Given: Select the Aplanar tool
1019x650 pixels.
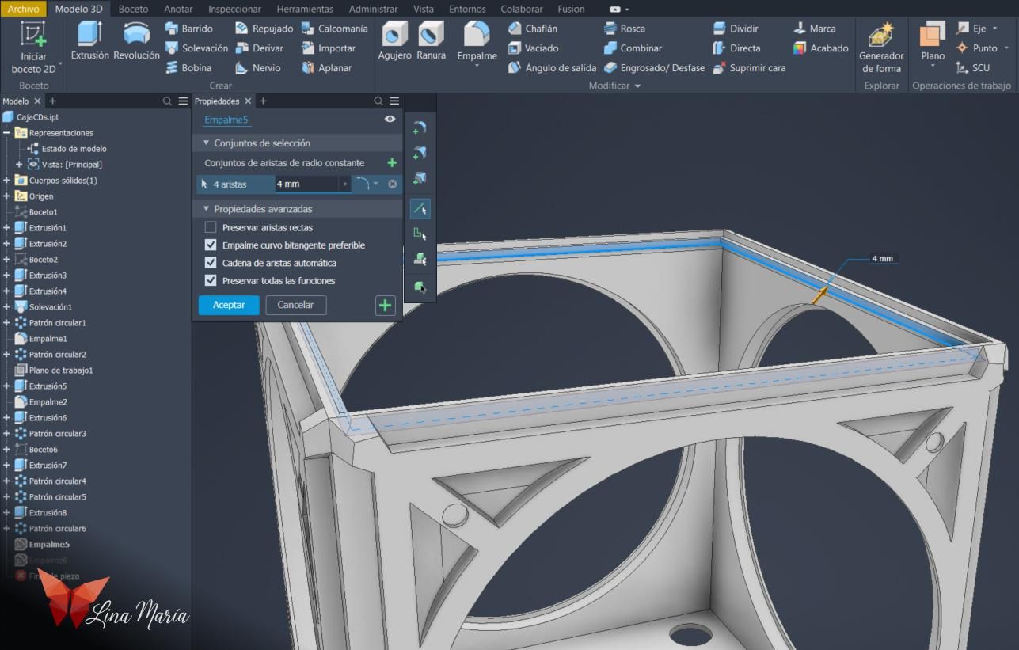Looking at the screenshot, I should [x=326, y=68].
